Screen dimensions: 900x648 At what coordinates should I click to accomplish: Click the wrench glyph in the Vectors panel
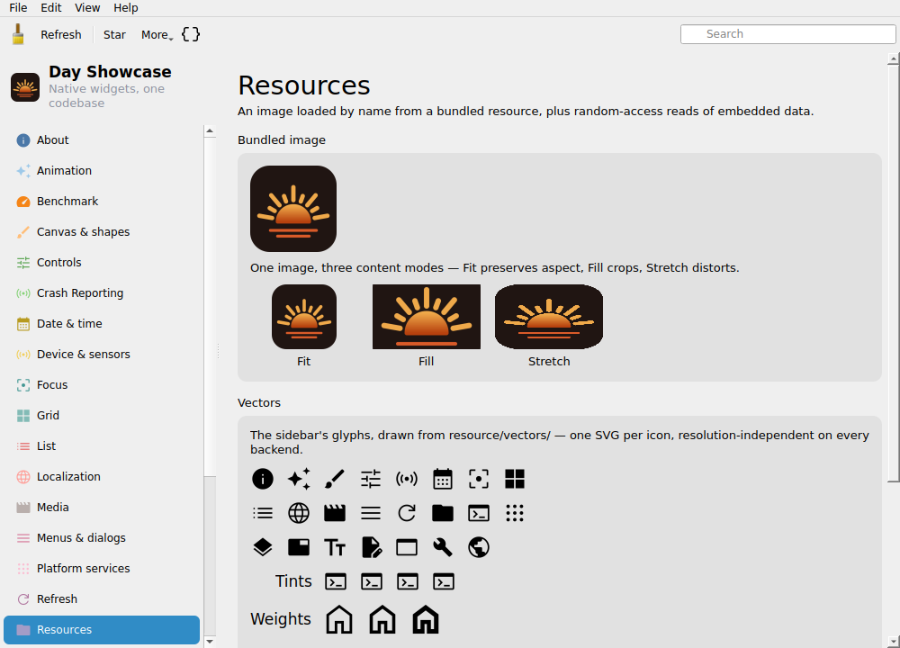coord(443,547)
